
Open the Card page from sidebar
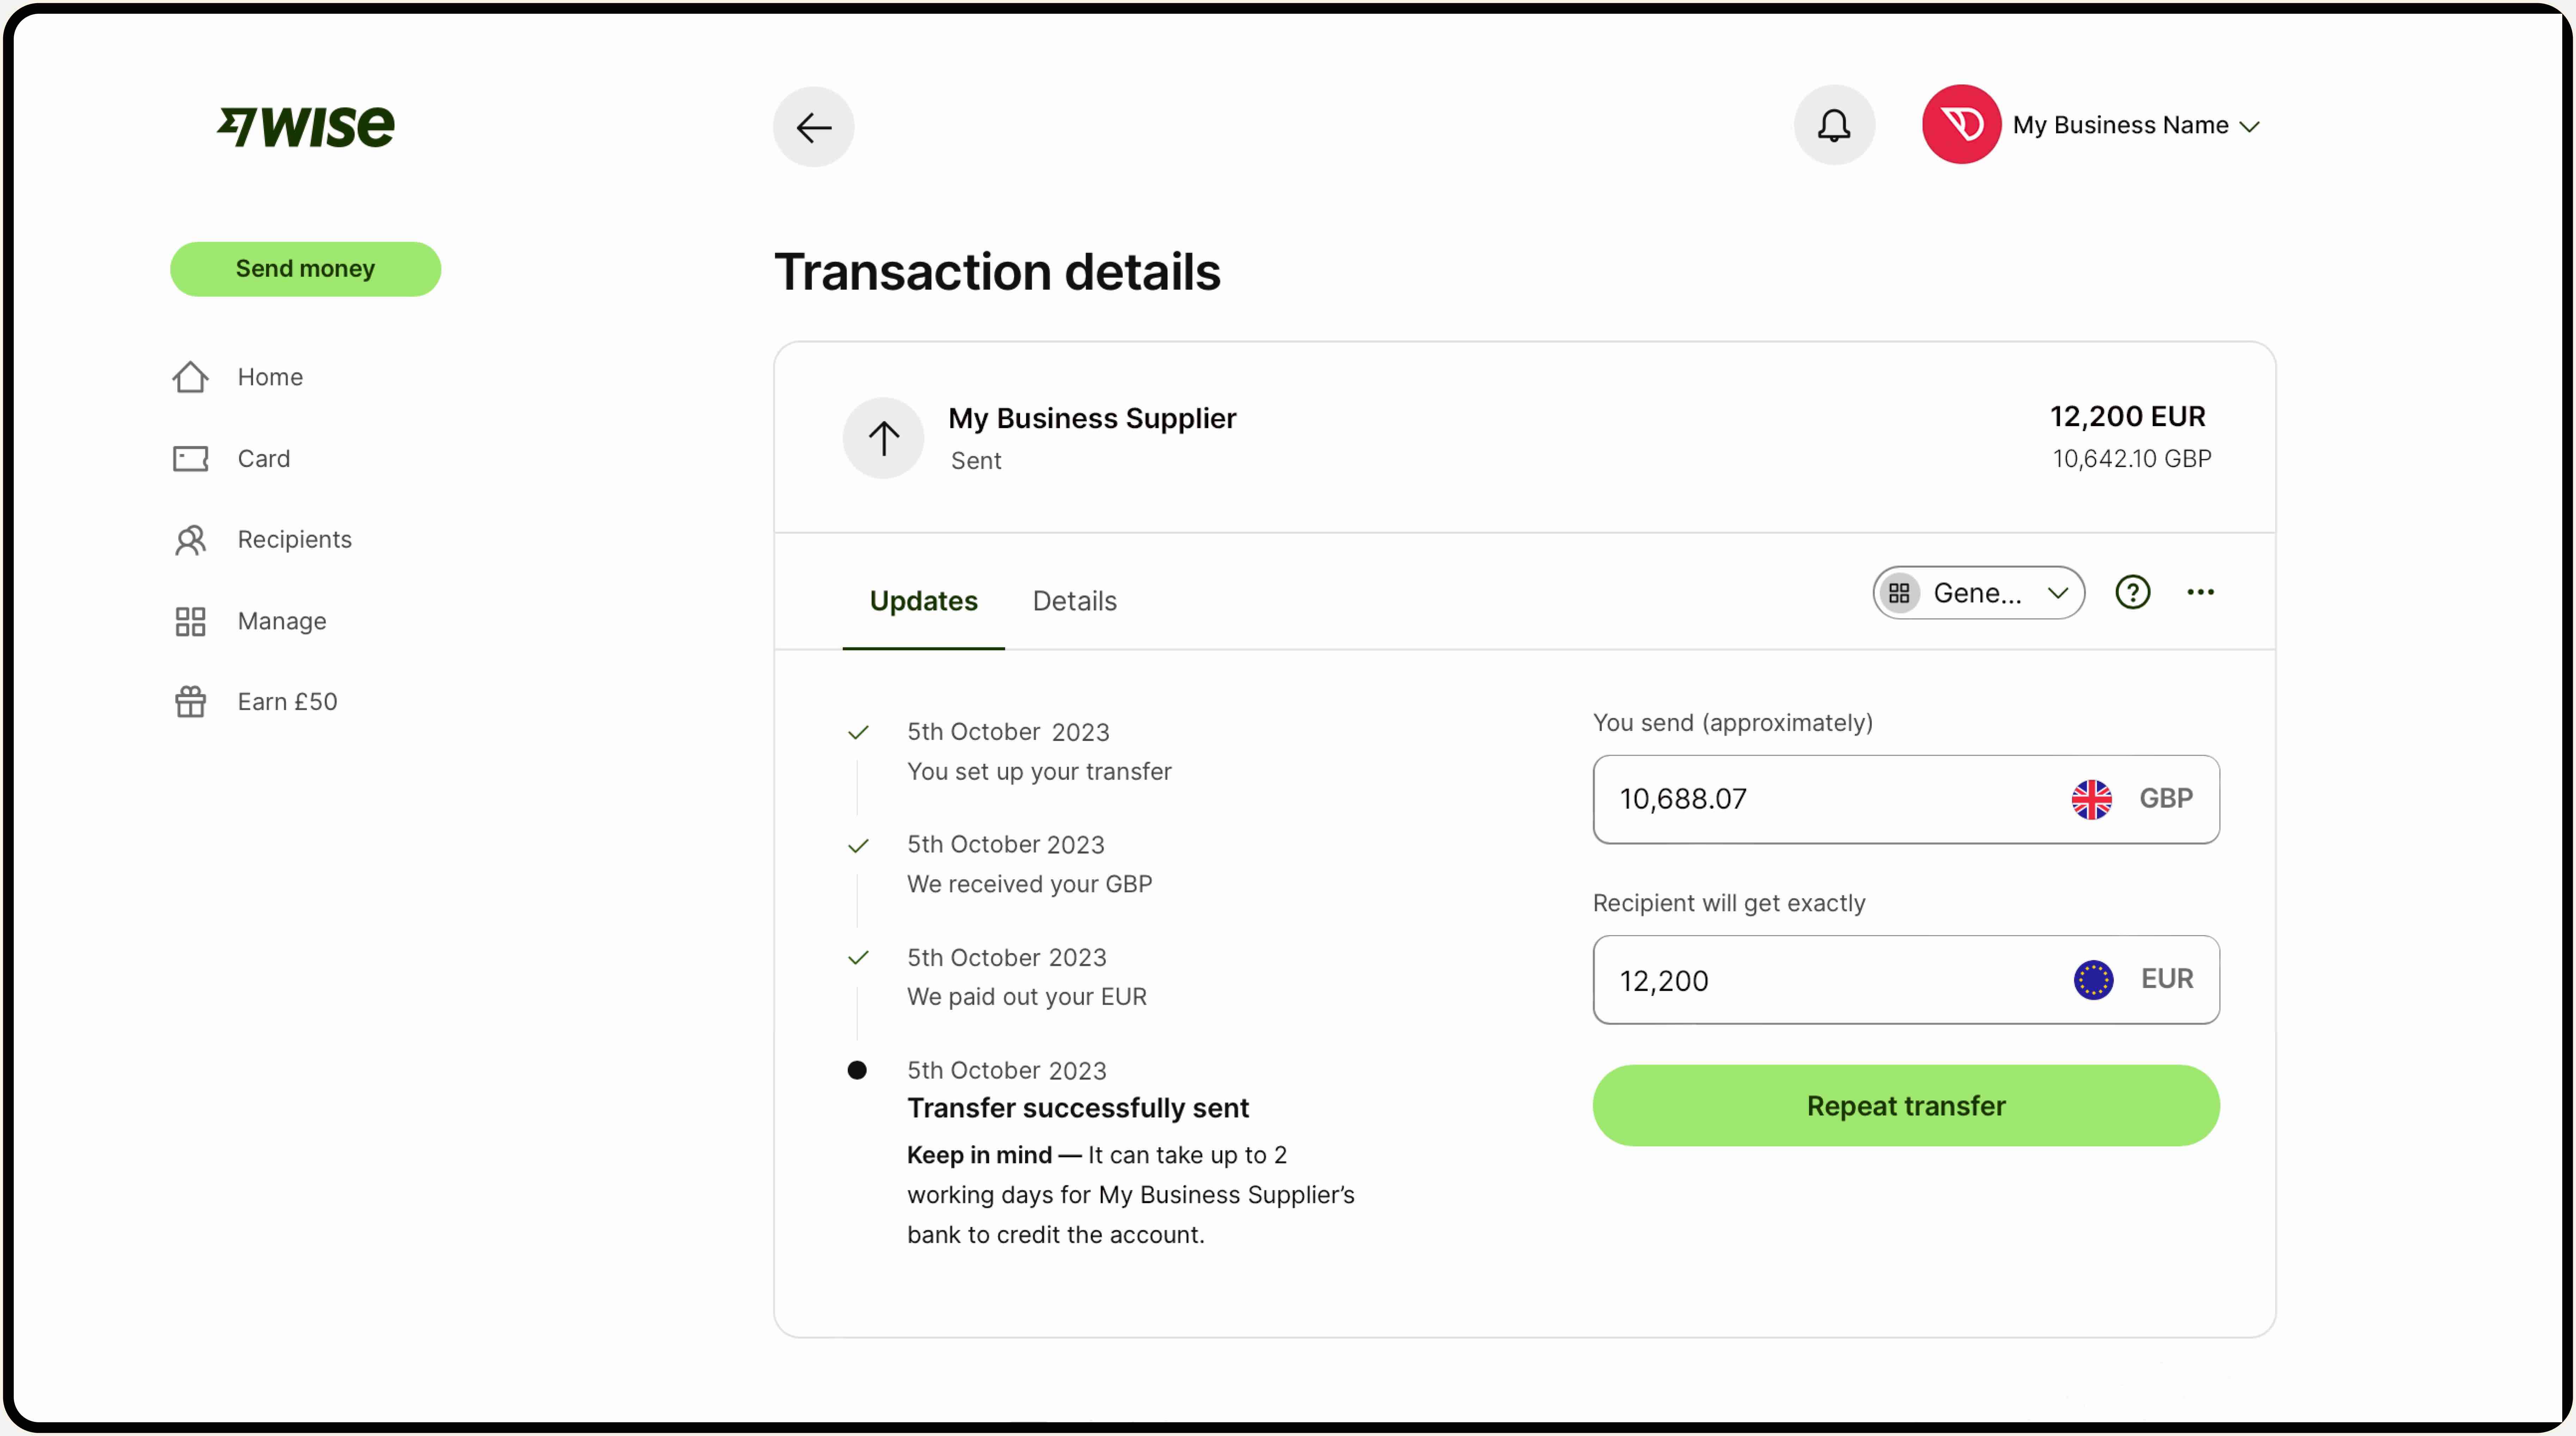263,459
